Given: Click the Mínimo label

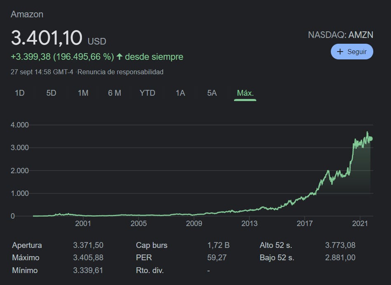Looking at the screenshot, I should pos(25,270).
